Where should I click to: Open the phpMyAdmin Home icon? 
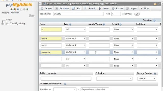click(11, 9)
